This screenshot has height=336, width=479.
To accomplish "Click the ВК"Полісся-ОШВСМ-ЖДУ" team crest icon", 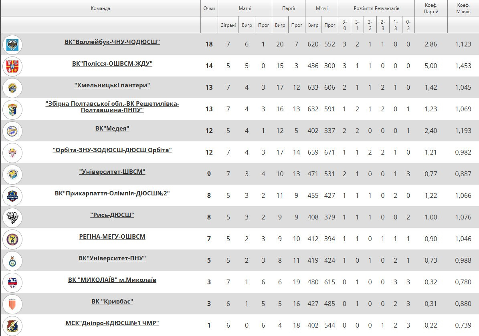I will pos(12,66).
